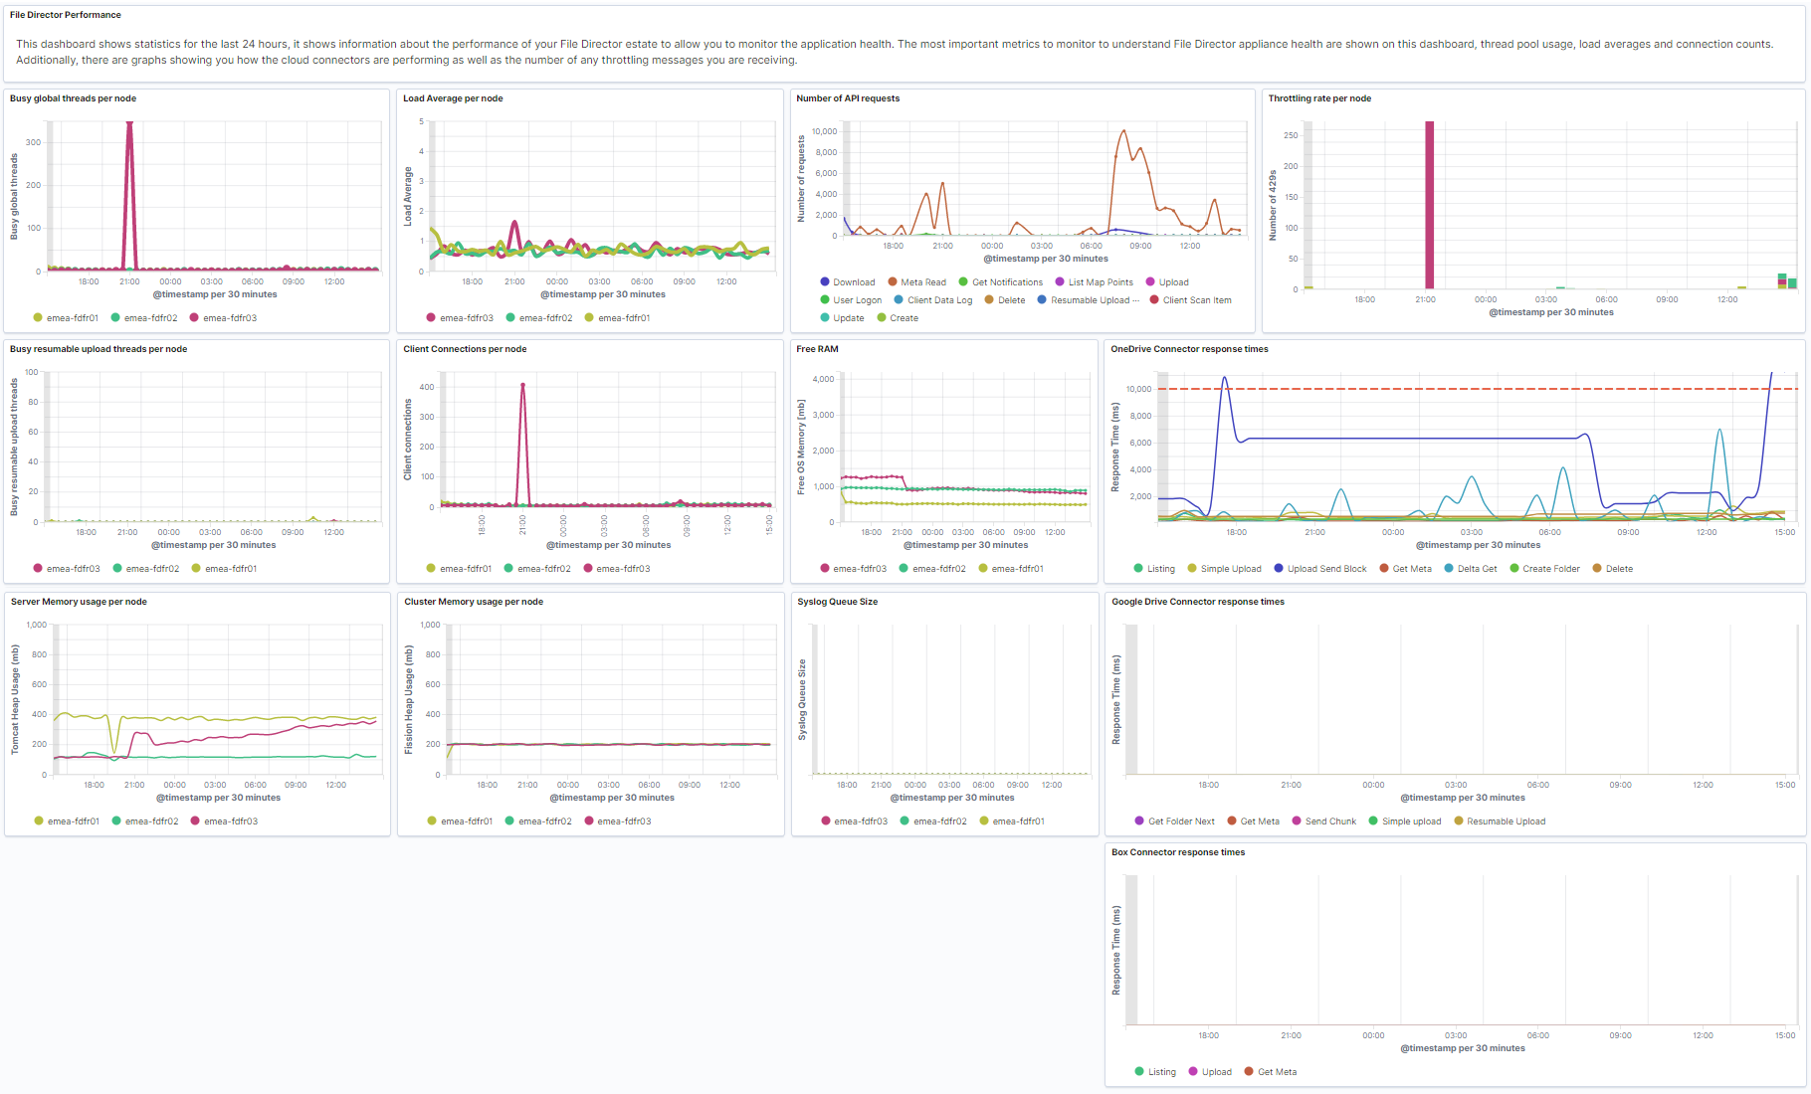1811x1094 pixels.
Task: Open the OneDrive Connector response times panel title
Action: 1189,349
